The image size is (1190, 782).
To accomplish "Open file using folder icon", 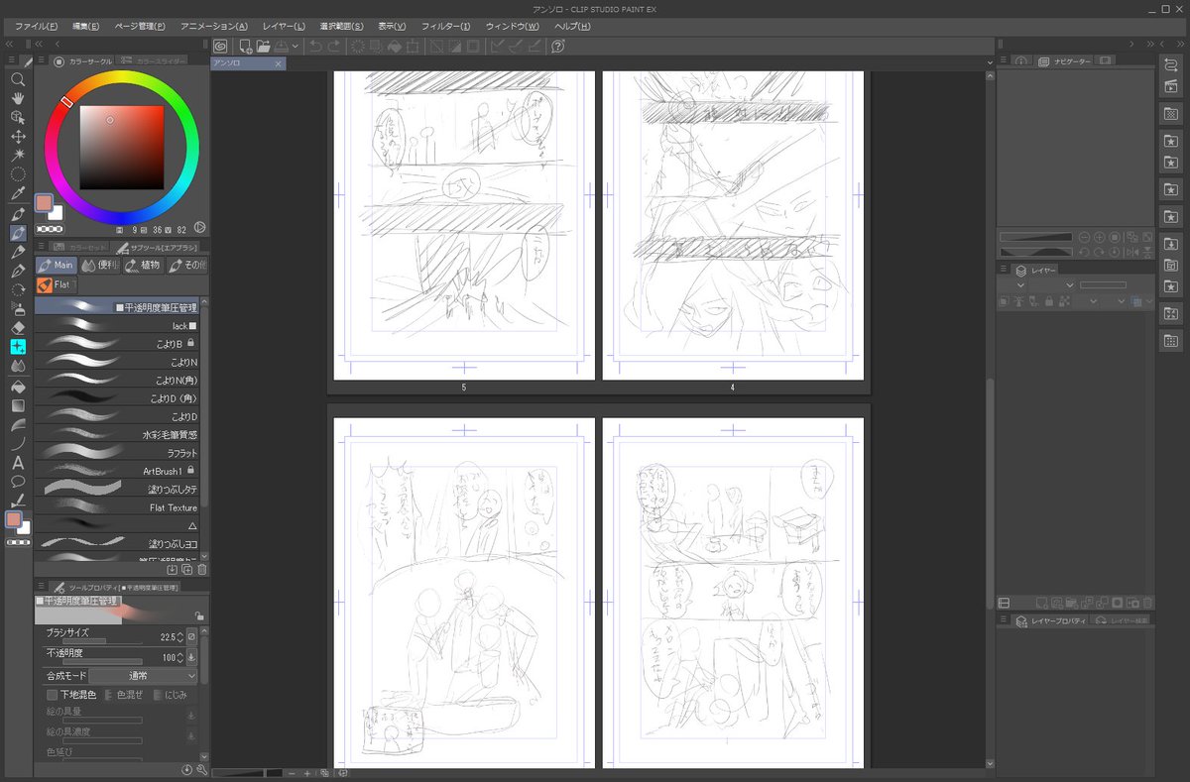I will pos(263,46).
